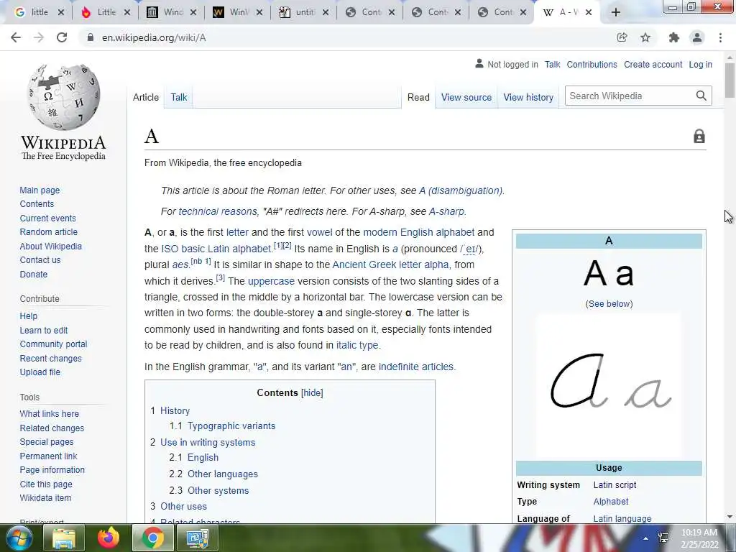Viewport: 736px width, 552px height.
Task: Jump to the Other uses section
Action: tap(183, 506)
